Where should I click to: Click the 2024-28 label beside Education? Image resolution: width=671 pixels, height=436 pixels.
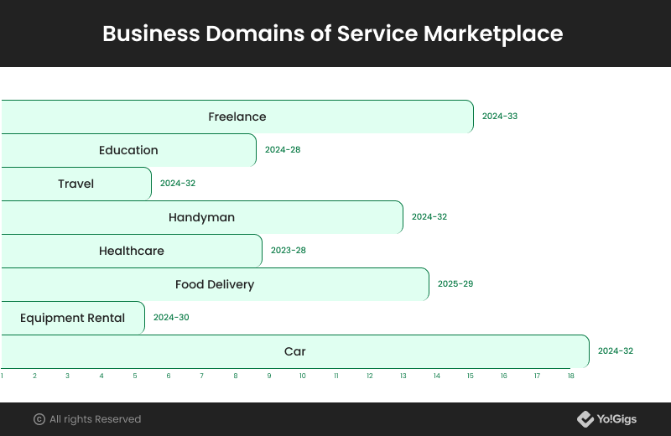pos(283,150)
